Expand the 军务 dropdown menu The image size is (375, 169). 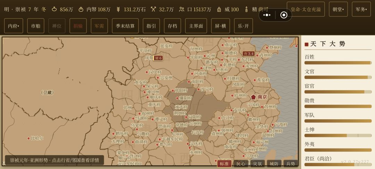[361, 9]
